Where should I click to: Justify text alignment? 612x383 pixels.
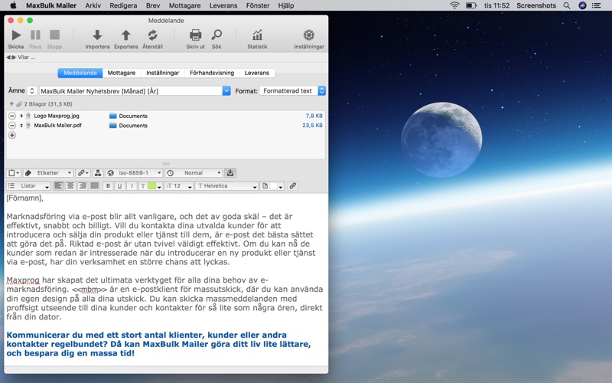(94, 186)
